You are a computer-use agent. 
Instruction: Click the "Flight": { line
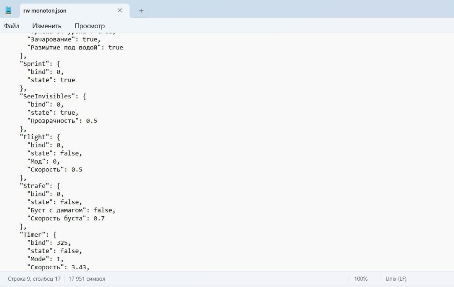[x=39, y=137]
